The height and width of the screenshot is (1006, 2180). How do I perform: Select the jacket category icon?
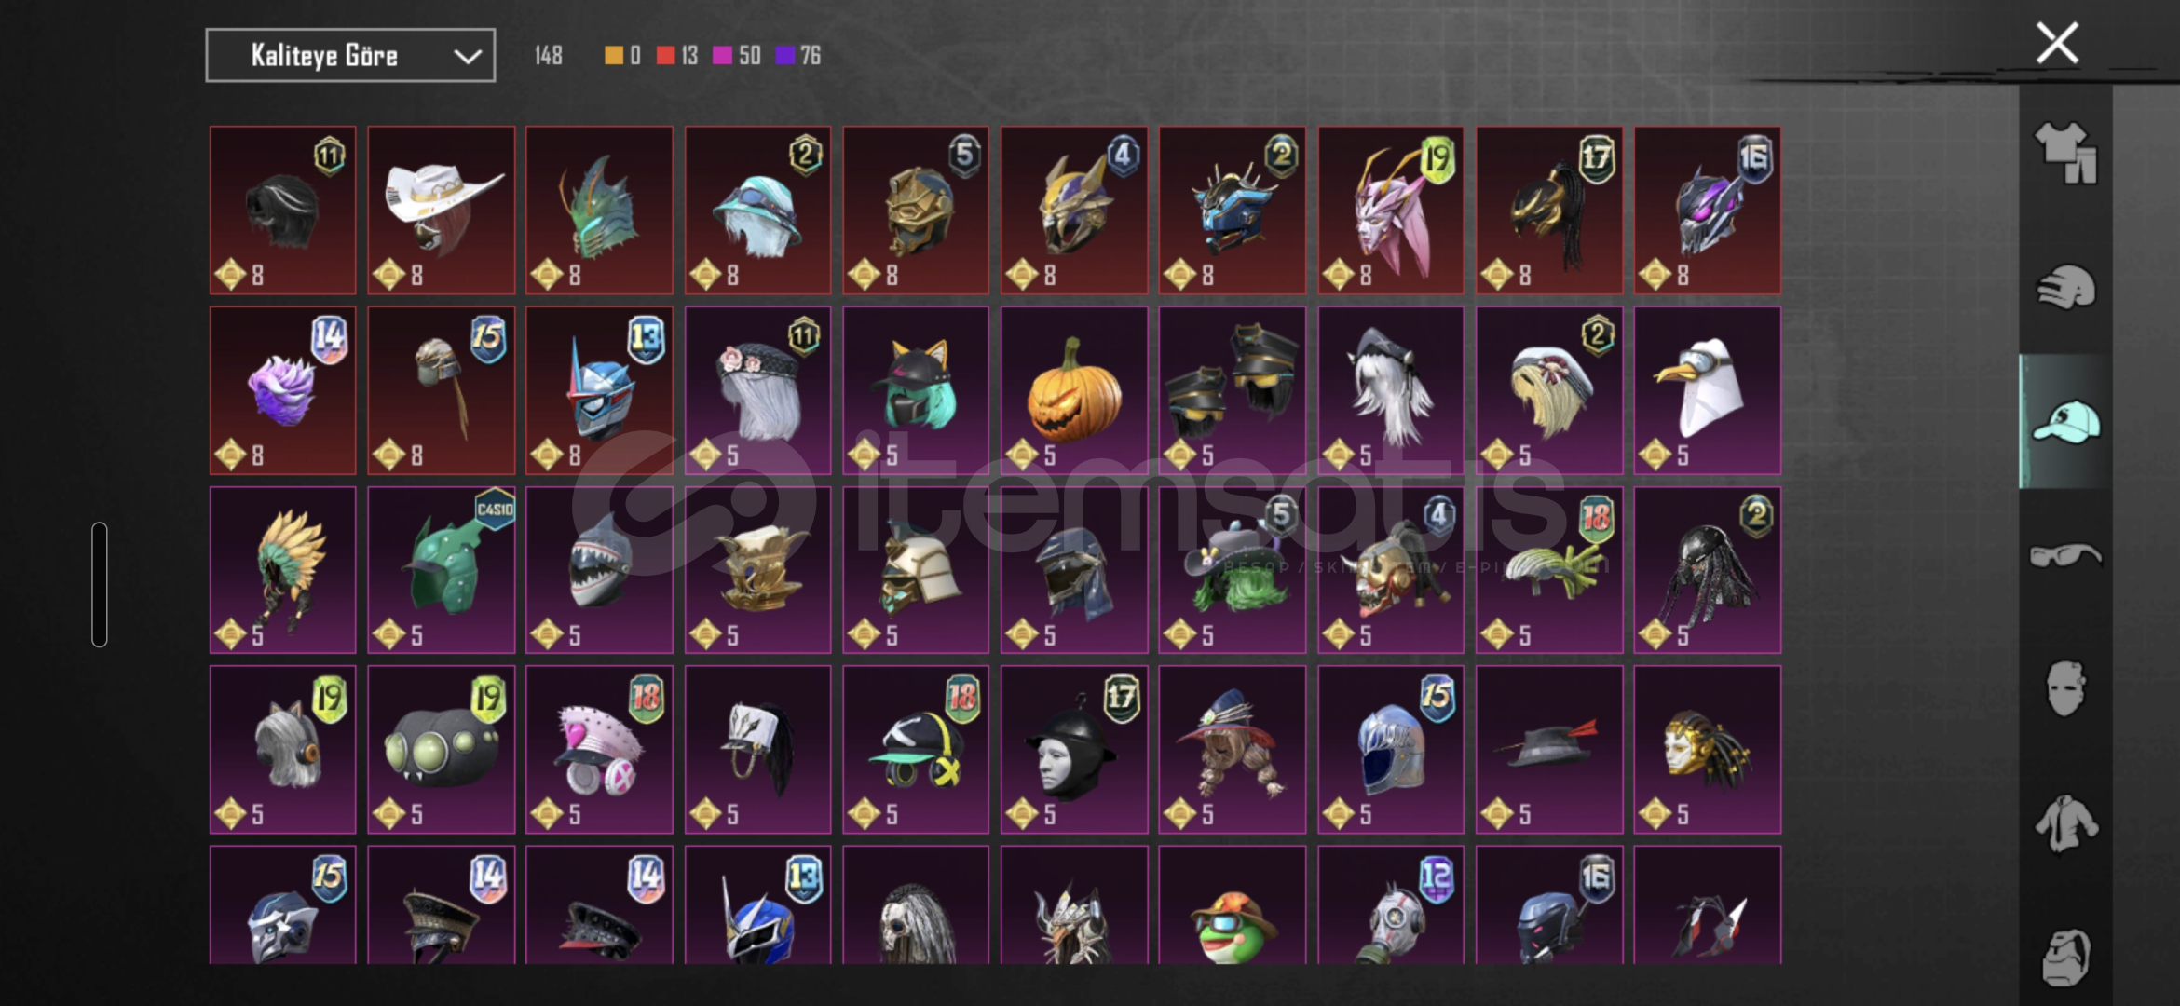2065,823
